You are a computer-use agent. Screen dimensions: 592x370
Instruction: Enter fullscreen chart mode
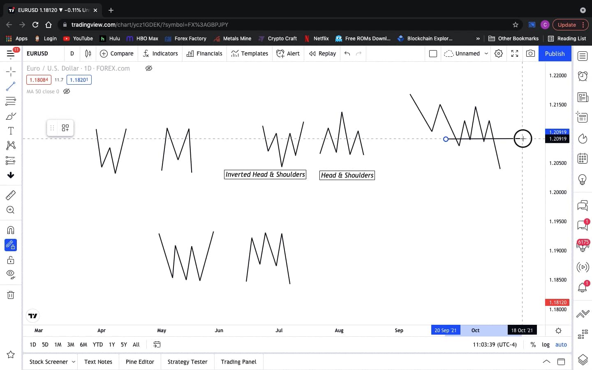pyautogui.click(x=515, y=53)
